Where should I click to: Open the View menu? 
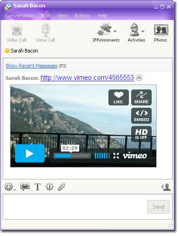point(62,16)
